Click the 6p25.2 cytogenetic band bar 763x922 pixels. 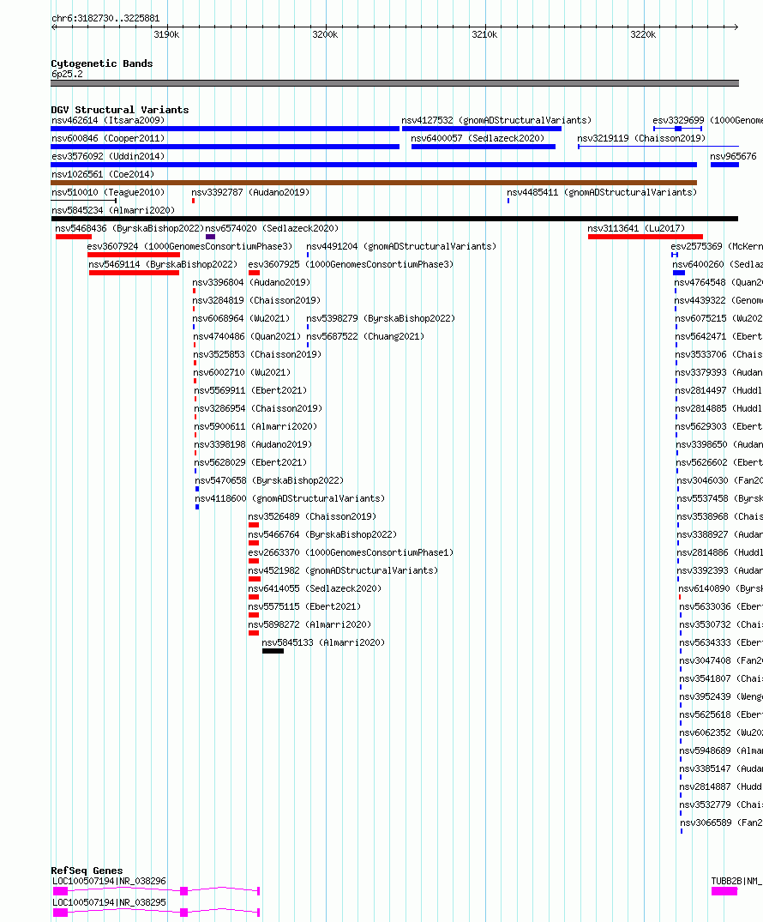pos(394,83)
